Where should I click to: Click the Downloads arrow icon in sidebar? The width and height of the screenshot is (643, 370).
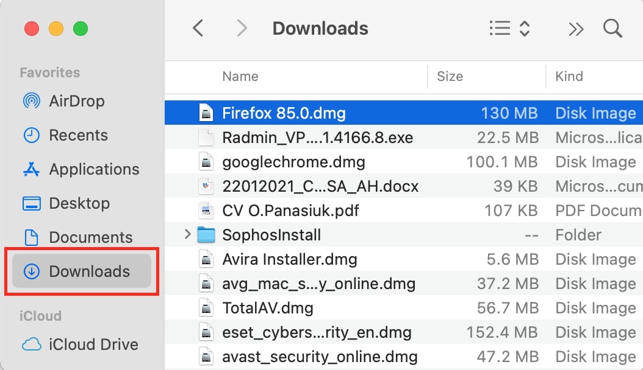(x=32, y=271)
